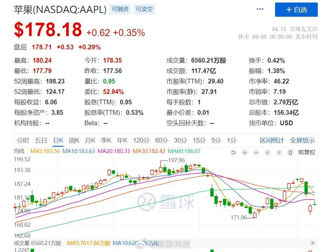Move chart right with the right chevron icon

[279, 152]
